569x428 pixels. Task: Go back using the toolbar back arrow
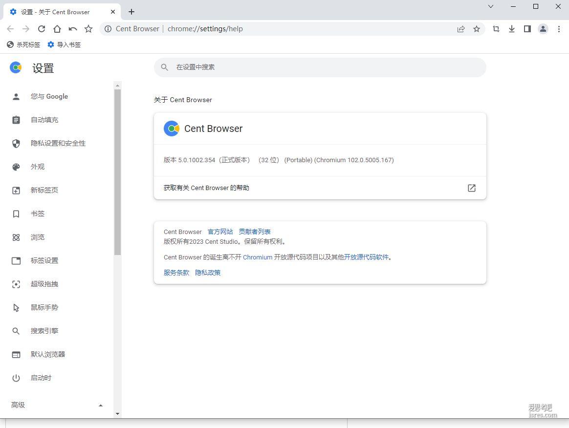(x=10, y=29)
